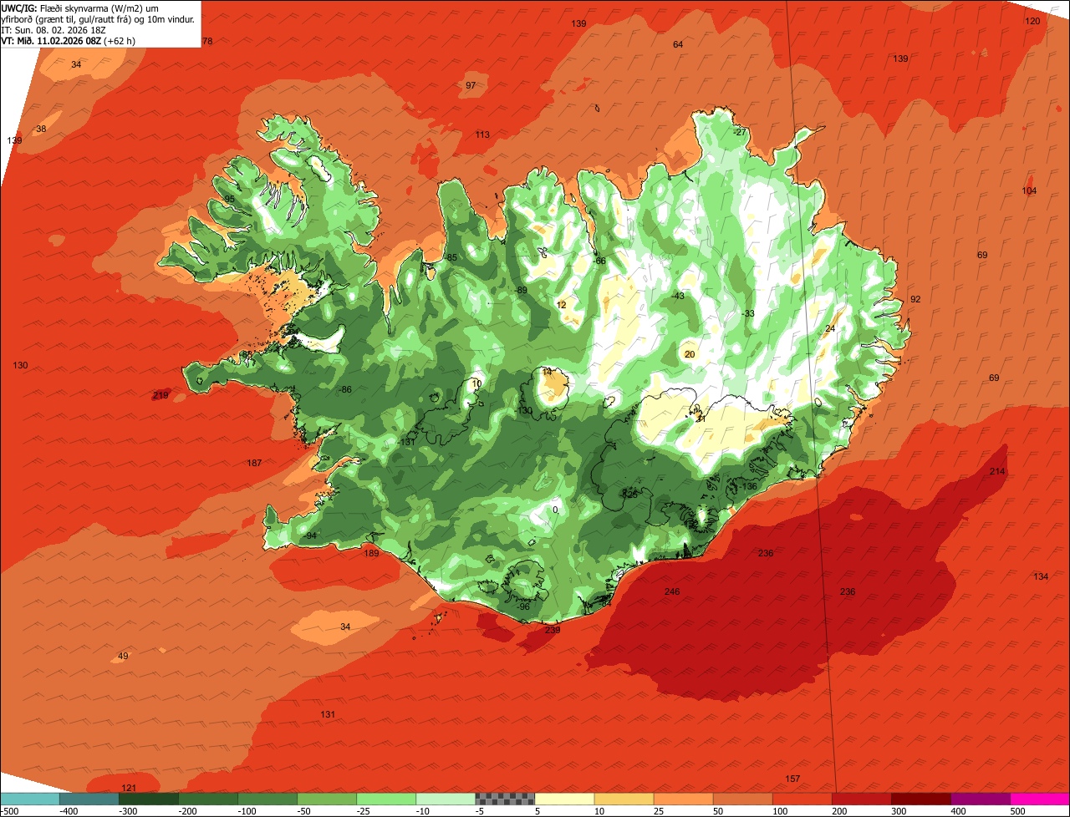
Task: Pick the legend swatch between -100 and -50
Action: (x=267, y=799)
